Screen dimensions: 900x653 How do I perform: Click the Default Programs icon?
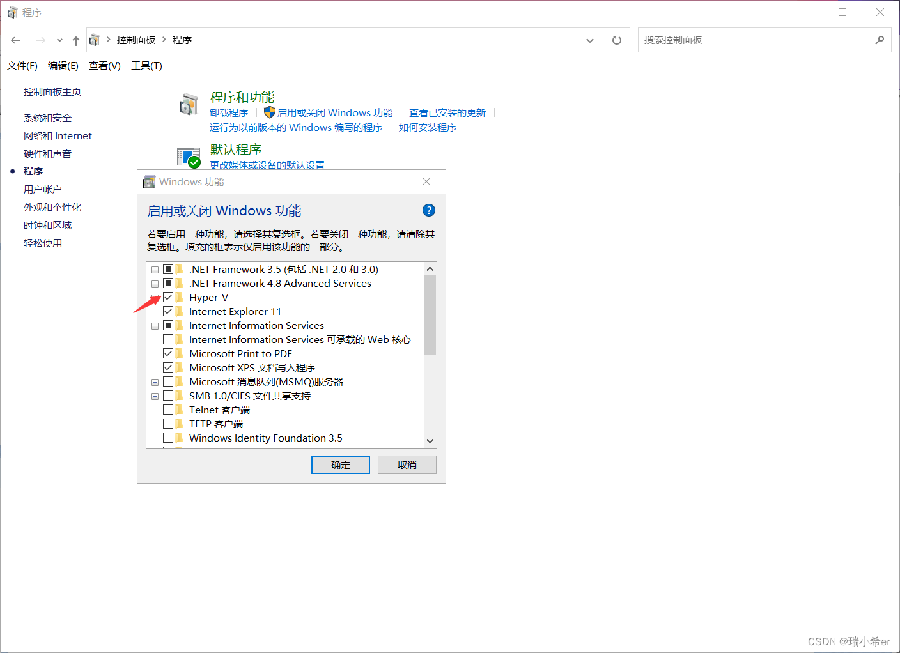pyautogui.click(x=189, y=157)
